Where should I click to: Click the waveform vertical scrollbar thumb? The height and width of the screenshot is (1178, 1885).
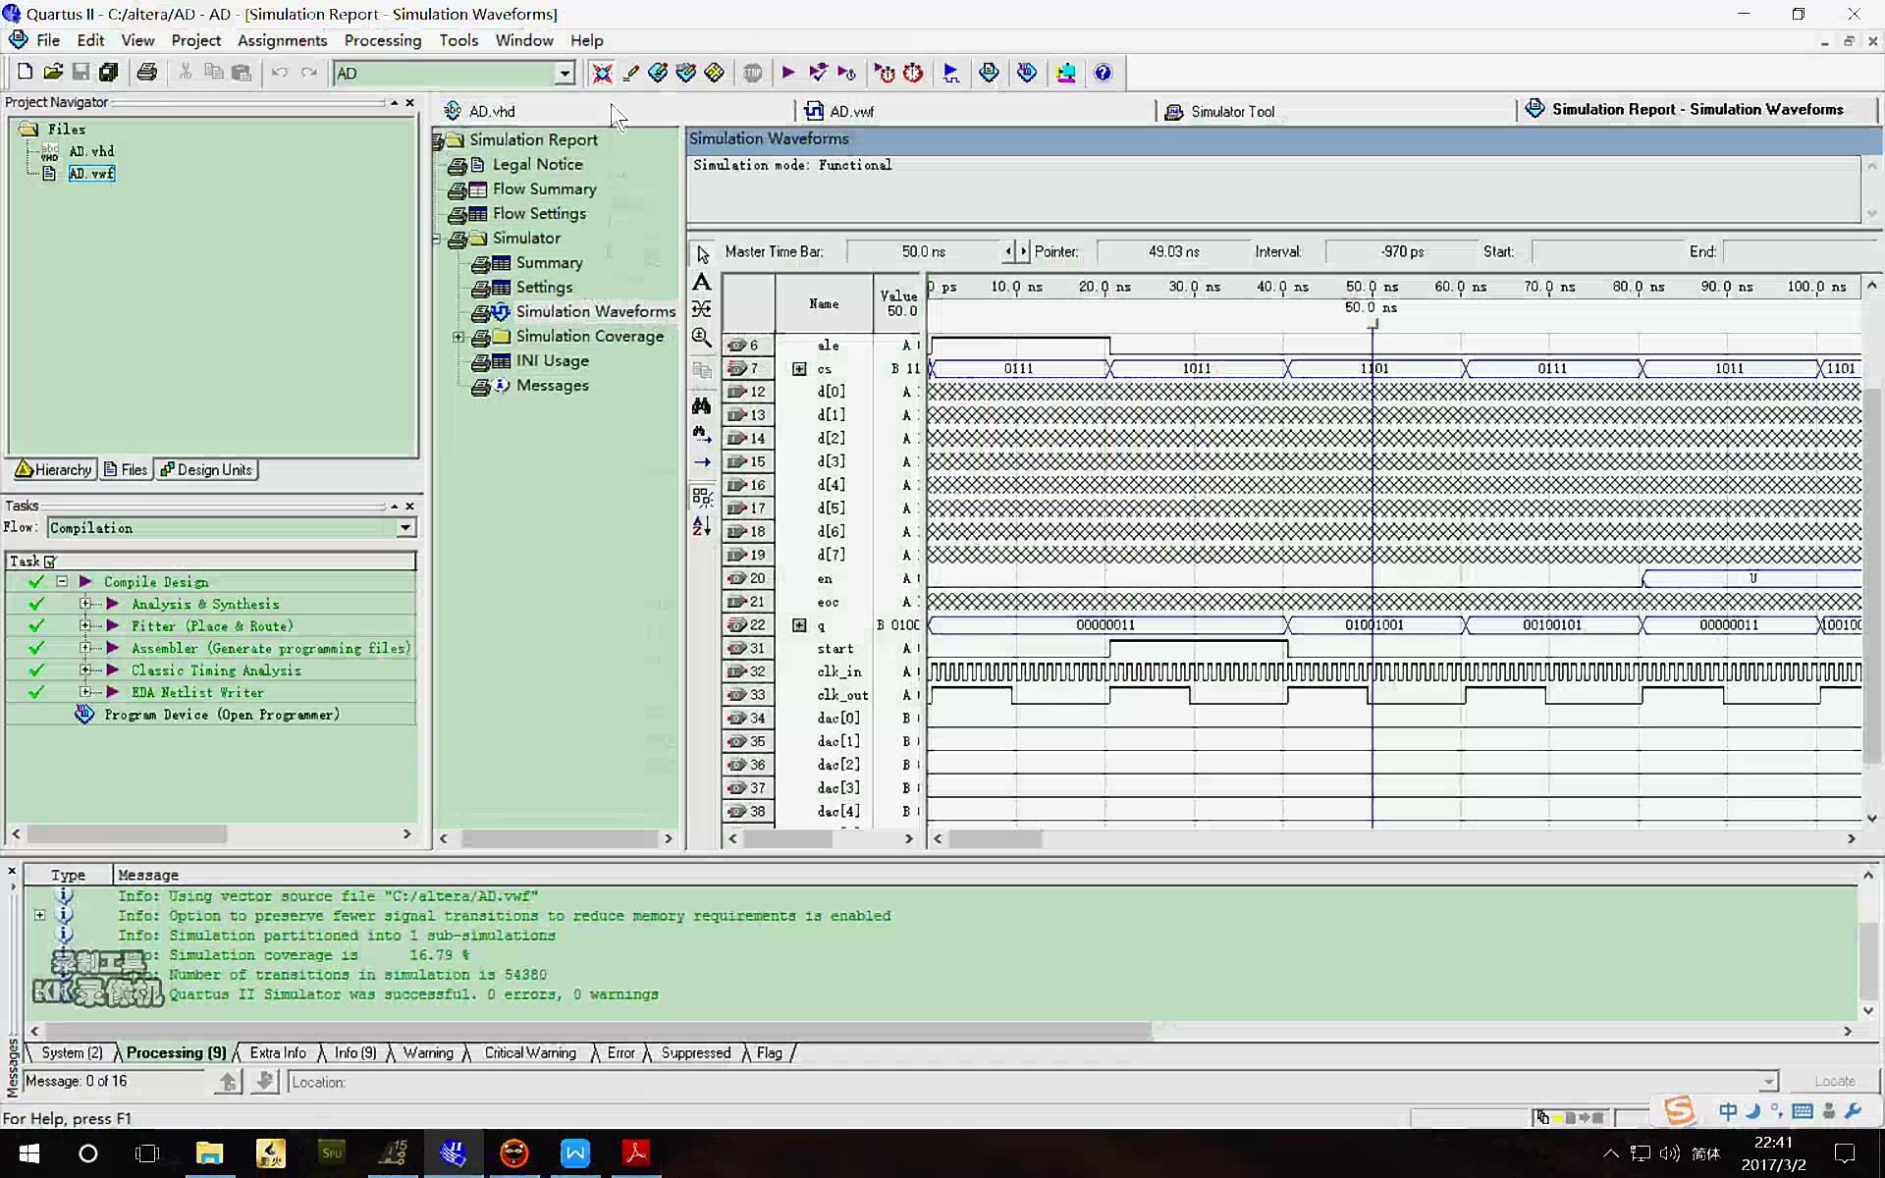coord(1871,575)
